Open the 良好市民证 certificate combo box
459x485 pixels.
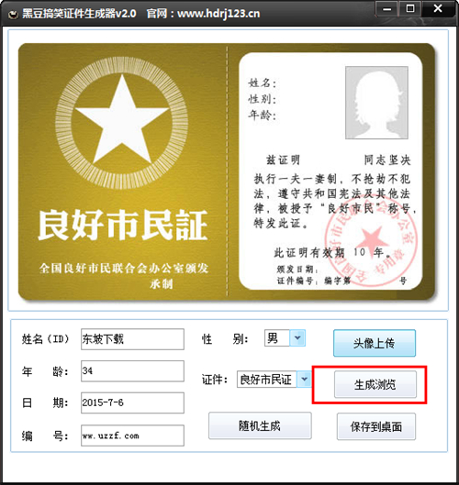pyautogui.click(x=274, y=379)
